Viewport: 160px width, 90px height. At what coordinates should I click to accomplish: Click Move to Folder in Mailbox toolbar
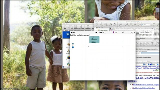(x=105, y=24)
